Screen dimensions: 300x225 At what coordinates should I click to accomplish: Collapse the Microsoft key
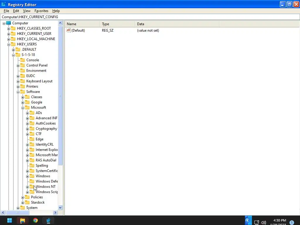23,108
